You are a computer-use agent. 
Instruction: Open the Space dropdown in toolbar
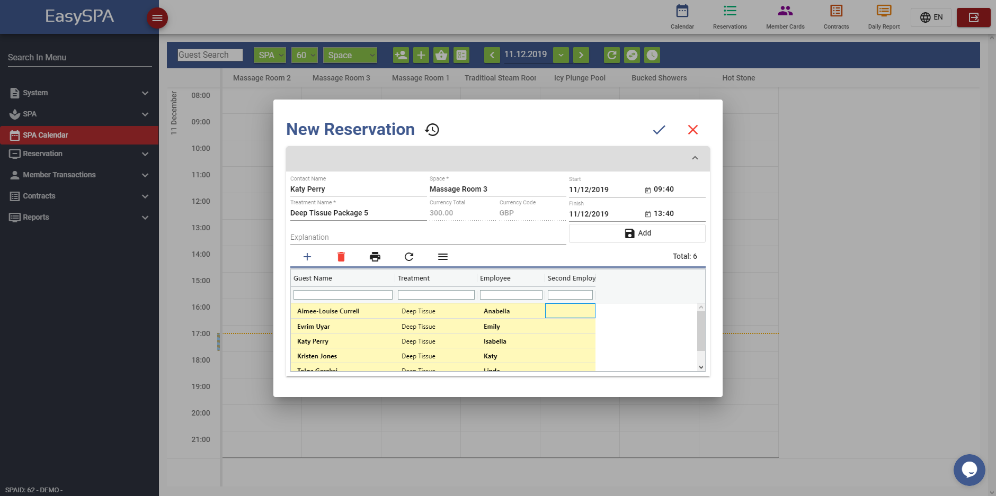click(350, 55)
